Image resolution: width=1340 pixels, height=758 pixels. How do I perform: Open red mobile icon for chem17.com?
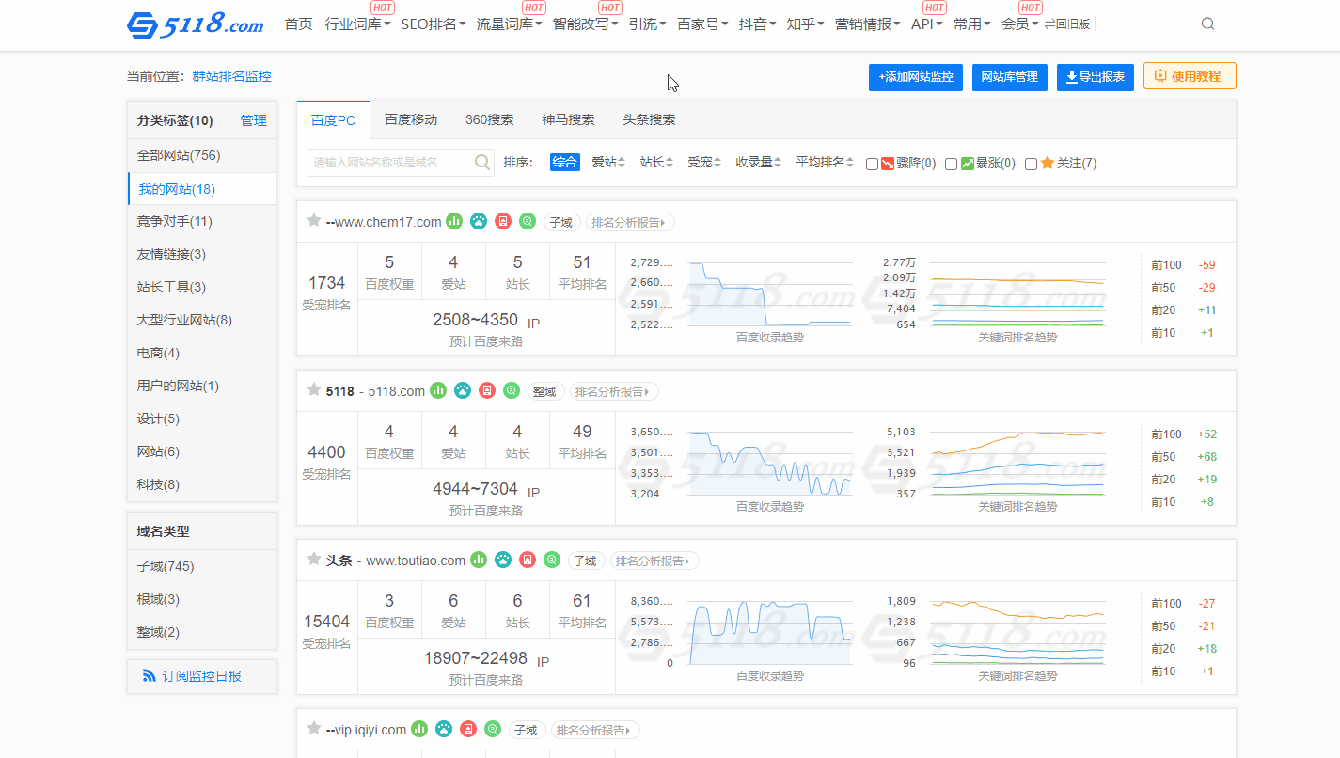click(x=503, y=221)
